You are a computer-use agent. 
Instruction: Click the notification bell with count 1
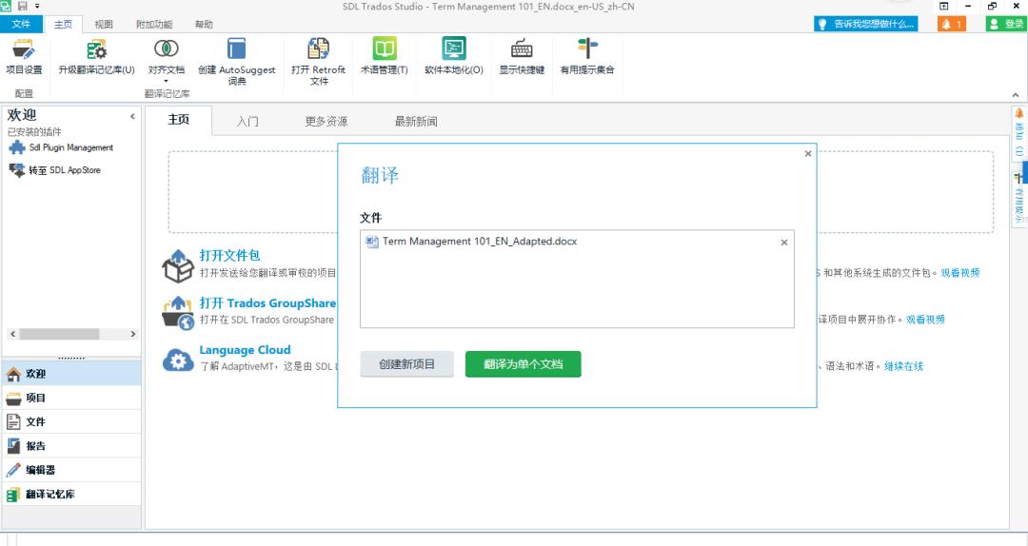click(951, 24)
